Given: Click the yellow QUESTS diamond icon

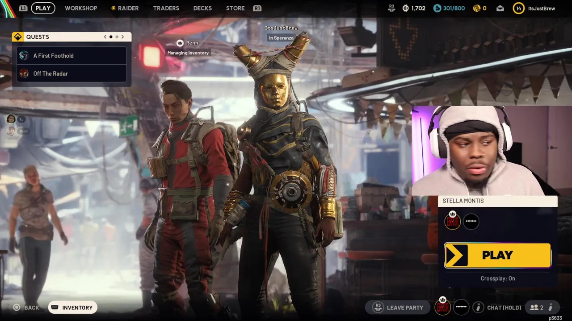Looking at the screenshot, I should [x=18, y=37].
